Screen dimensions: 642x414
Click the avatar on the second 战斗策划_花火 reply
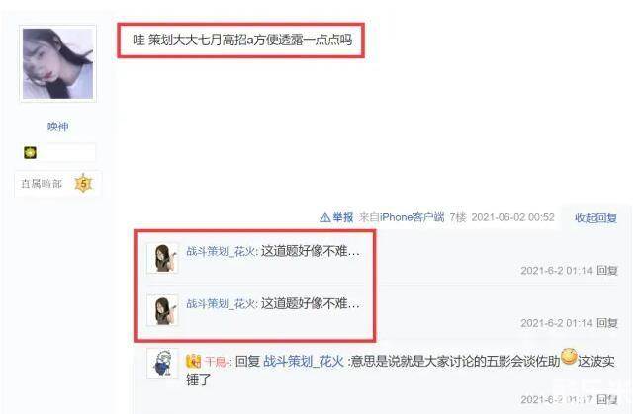tap(162, 310)
